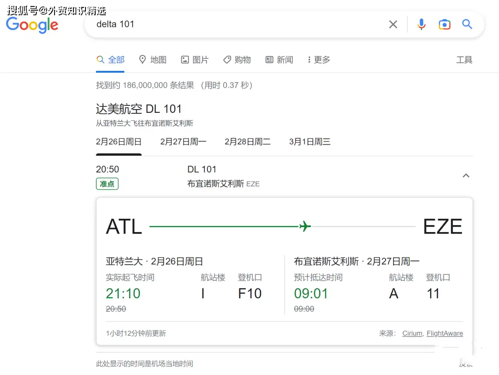Select the 2月28日周二 date tab
Image resolution: width=499 pixels, height=375 pixels.
coord(247,142)
